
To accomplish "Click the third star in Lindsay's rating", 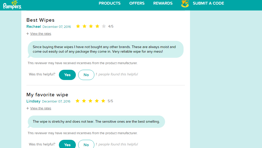I will click(x=91, y=101).
